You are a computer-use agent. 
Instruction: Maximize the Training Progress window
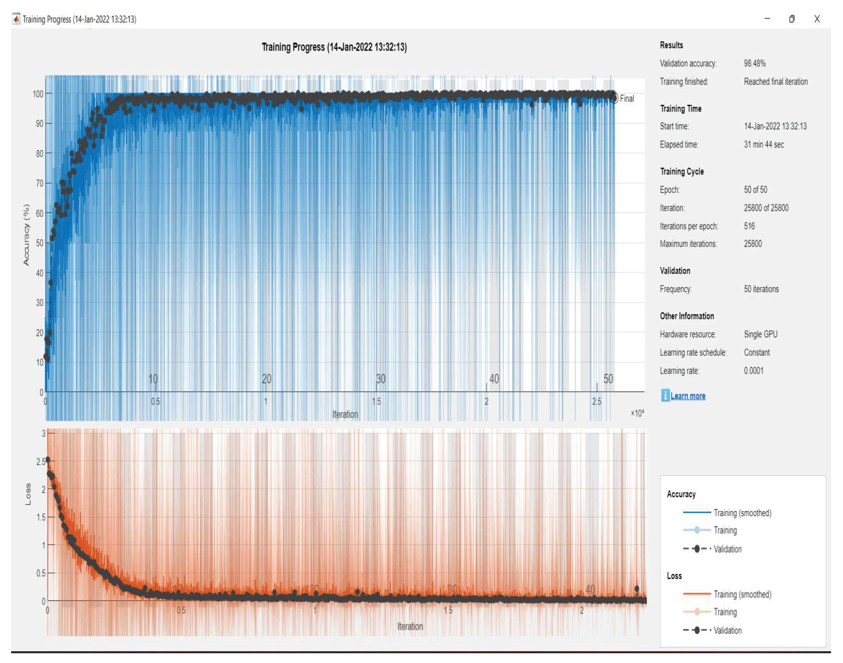[x=792, y=19]
